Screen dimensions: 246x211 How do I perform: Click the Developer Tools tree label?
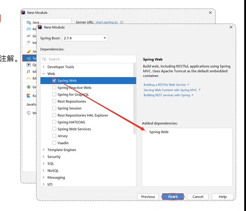pyautogui.click(x=61, y=67)
